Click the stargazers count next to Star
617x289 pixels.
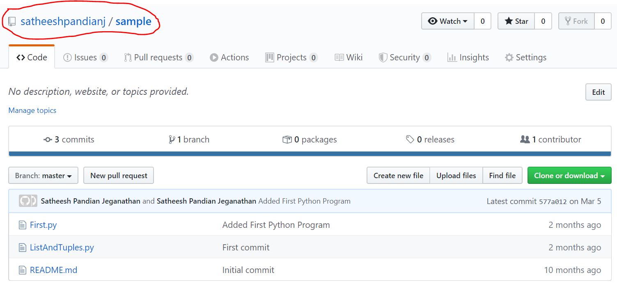click(543, 21)
